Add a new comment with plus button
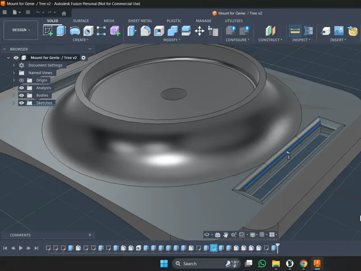This screenshot has width=361, height=271. pyautogui.click(x=90, y=235)
